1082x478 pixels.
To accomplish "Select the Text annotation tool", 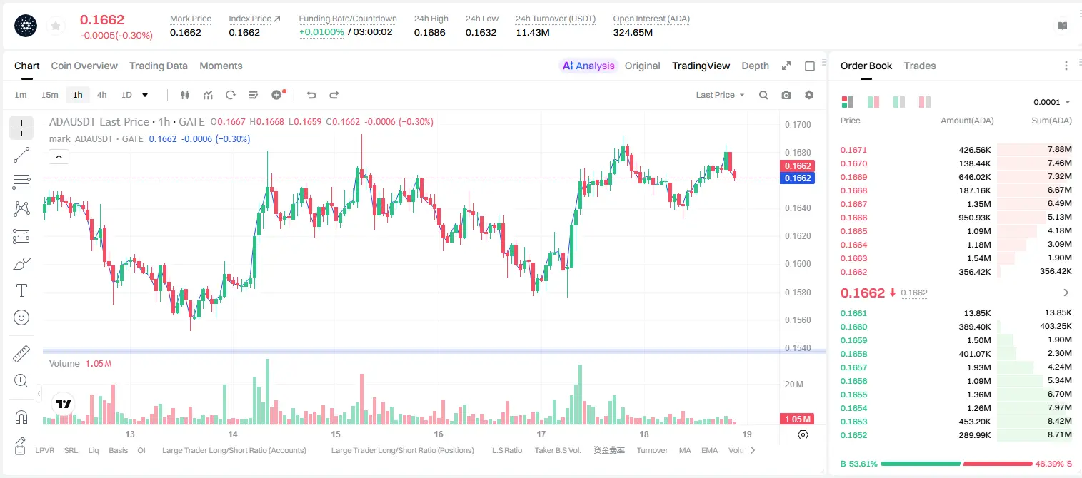I will pyautogui.click(x=21, y=290).
